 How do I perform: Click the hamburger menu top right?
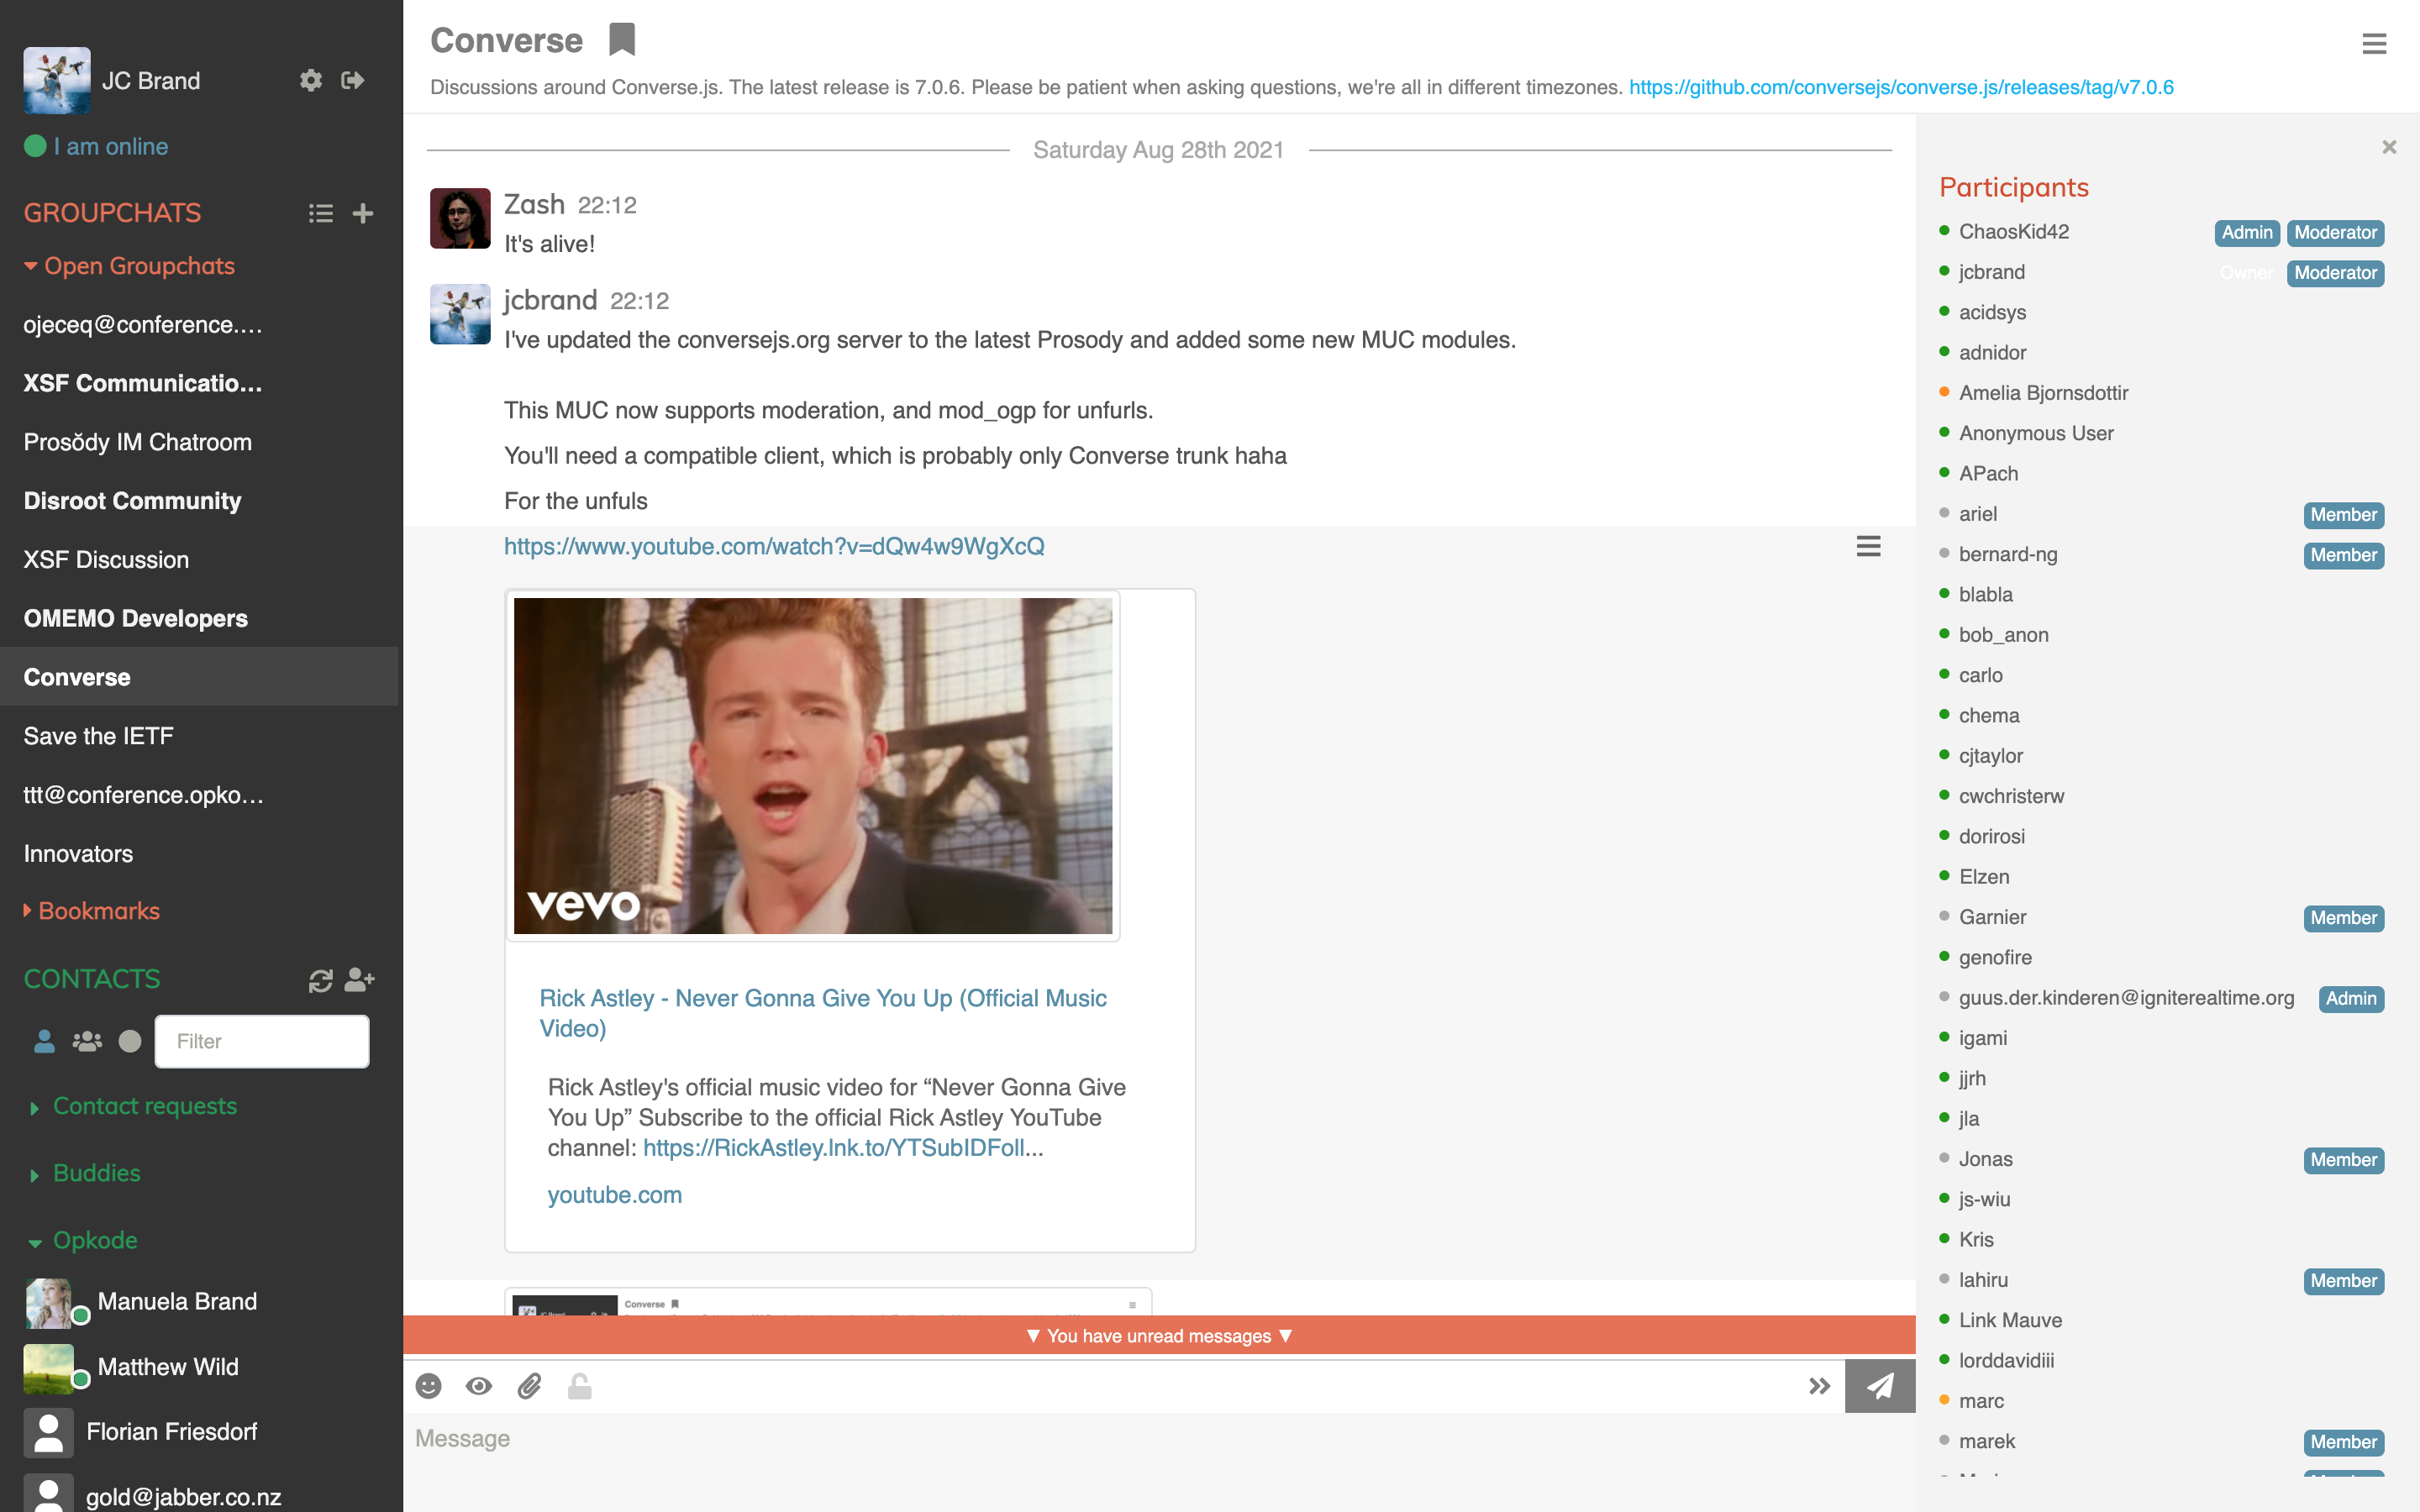pos(2373,44)
